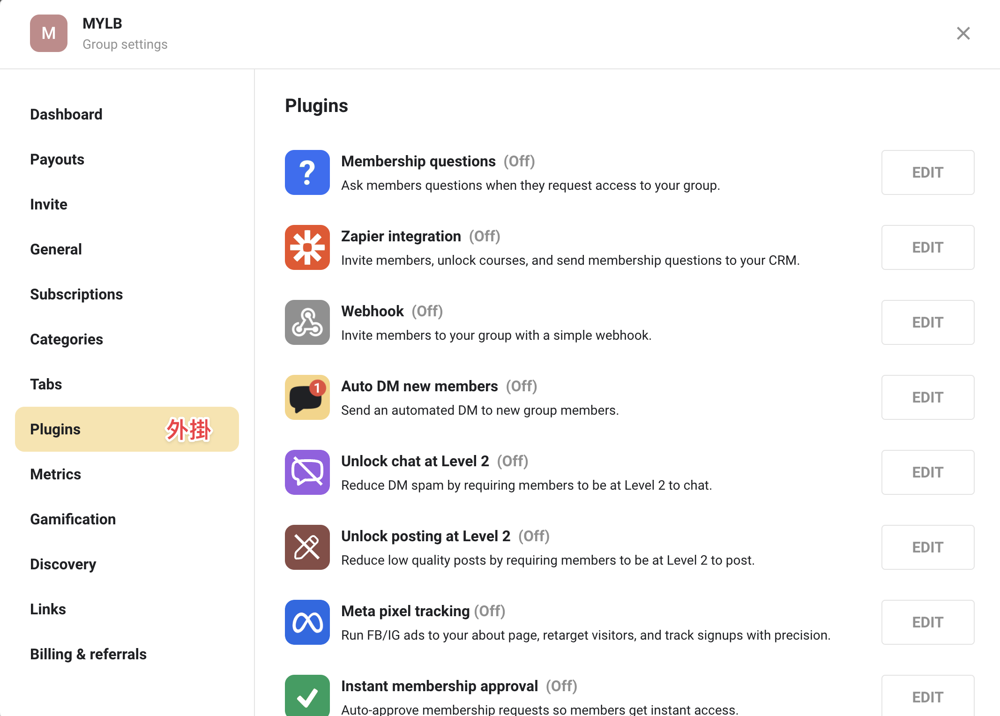Close the Group settings dialog
1000x716 pixels.
(963, 33)
